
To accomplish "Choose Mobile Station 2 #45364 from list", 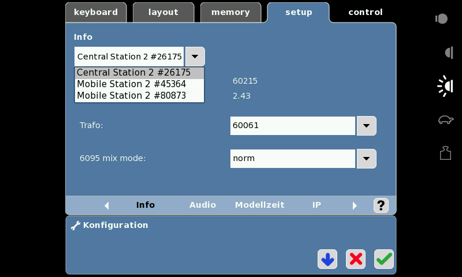I will (x=139, y=84).
